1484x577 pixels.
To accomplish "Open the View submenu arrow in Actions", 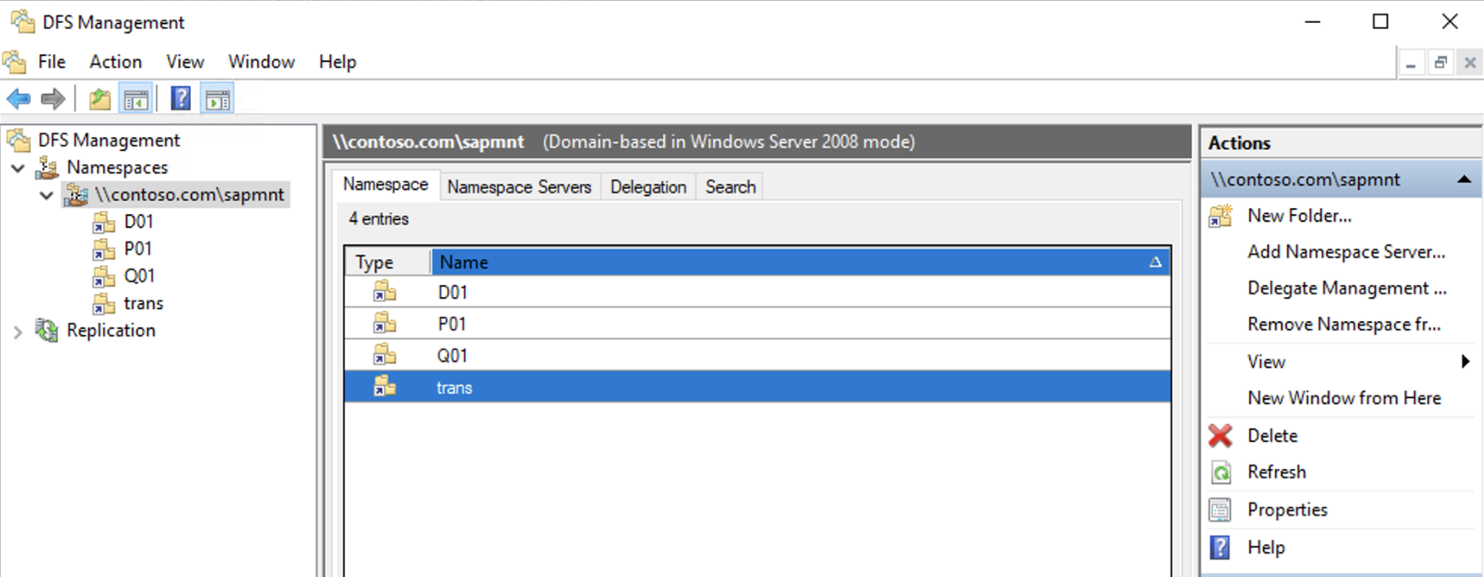I will (x=1465, y=361).
